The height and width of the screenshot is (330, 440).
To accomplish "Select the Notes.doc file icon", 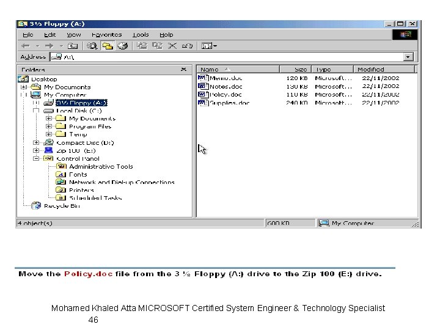I will click(x=203, y=86).
